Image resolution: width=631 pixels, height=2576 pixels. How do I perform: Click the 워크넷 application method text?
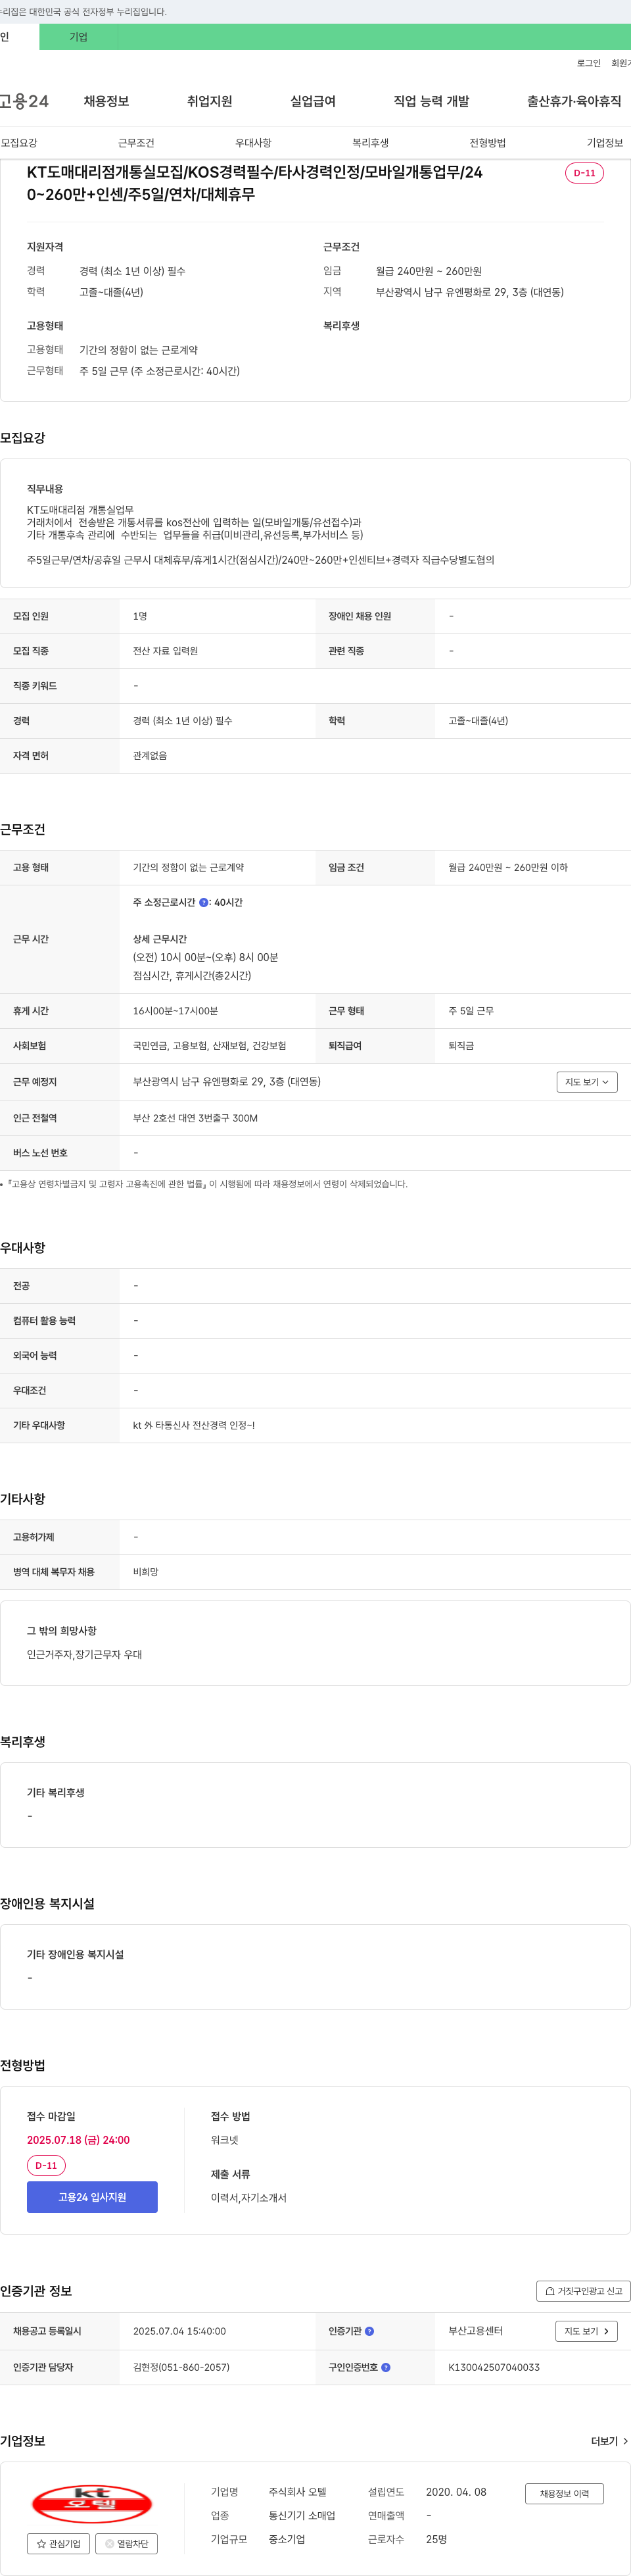(225, 2140)
